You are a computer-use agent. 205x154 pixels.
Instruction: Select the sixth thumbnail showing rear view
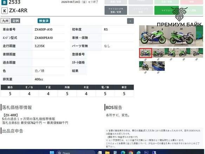tap(146, 66)
